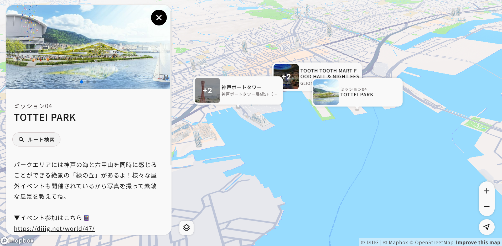The width and height of the screenshot is (502, 246).
Task: Show the third carousel photo dot
Action: click(x=95, y=82)
